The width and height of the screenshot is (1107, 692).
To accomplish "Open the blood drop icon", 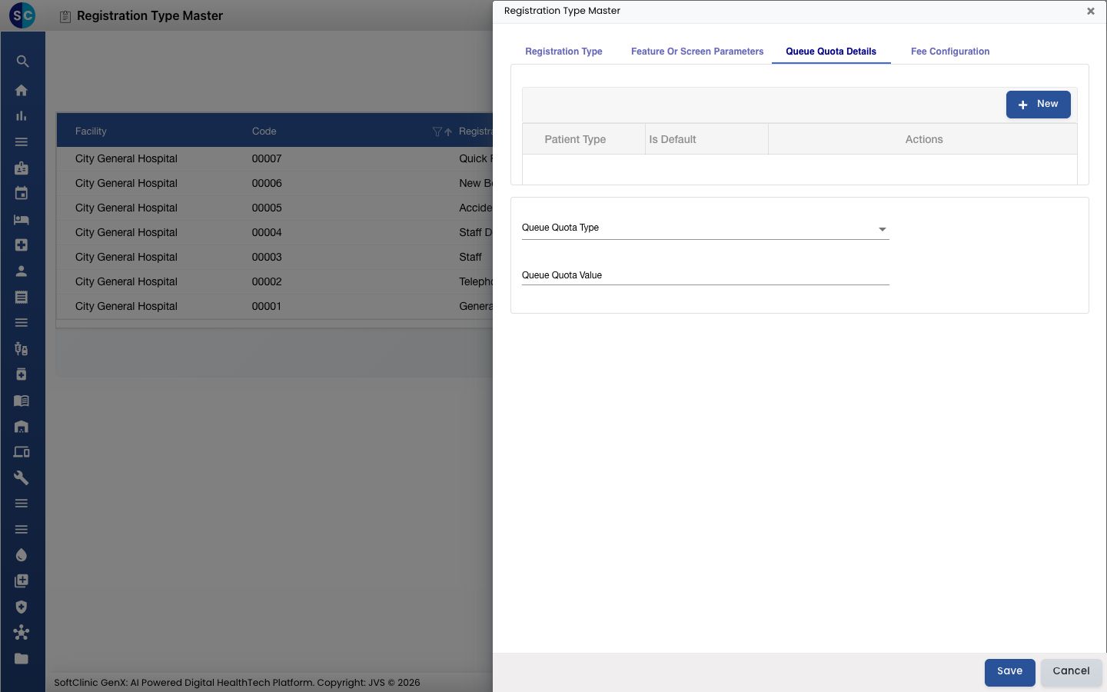I will point(22,555).
